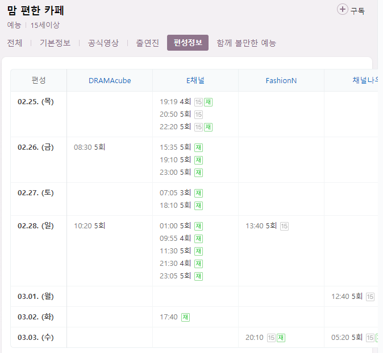Viewport: 383px width, 353px height.
Task: Click the 23:00 5회 schedule entry
Action: point(175,173)
